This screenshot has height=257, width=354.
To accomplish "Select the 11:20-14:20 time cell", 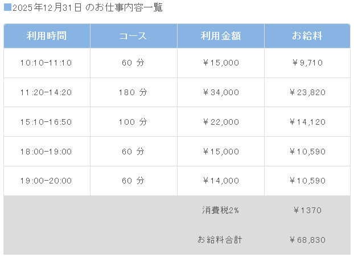I will (46, 92).
